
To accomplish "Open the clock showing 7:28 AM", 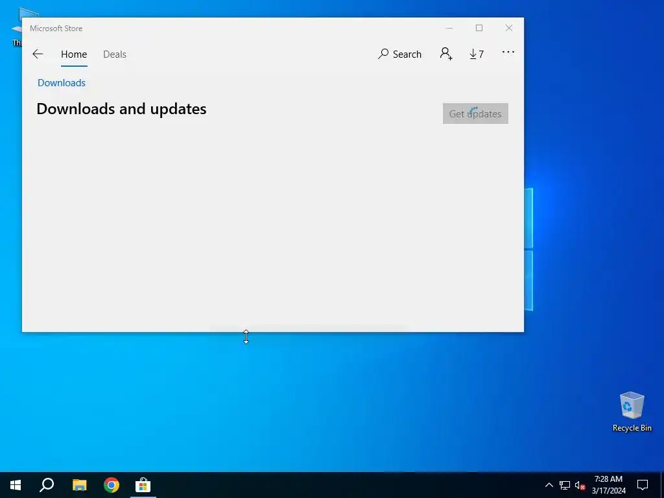I will 608,485.
